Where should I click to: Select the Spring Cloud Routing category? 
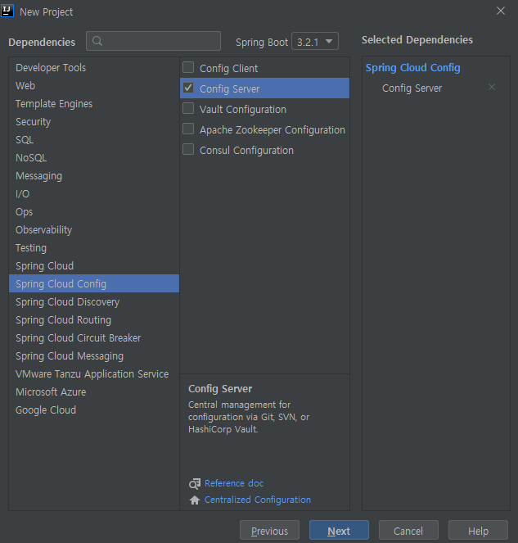(x=94, y=319)
